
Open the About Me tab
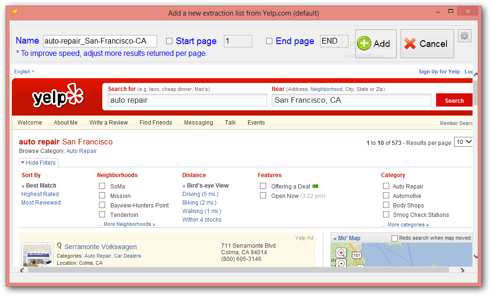click(x=66, y=123)
